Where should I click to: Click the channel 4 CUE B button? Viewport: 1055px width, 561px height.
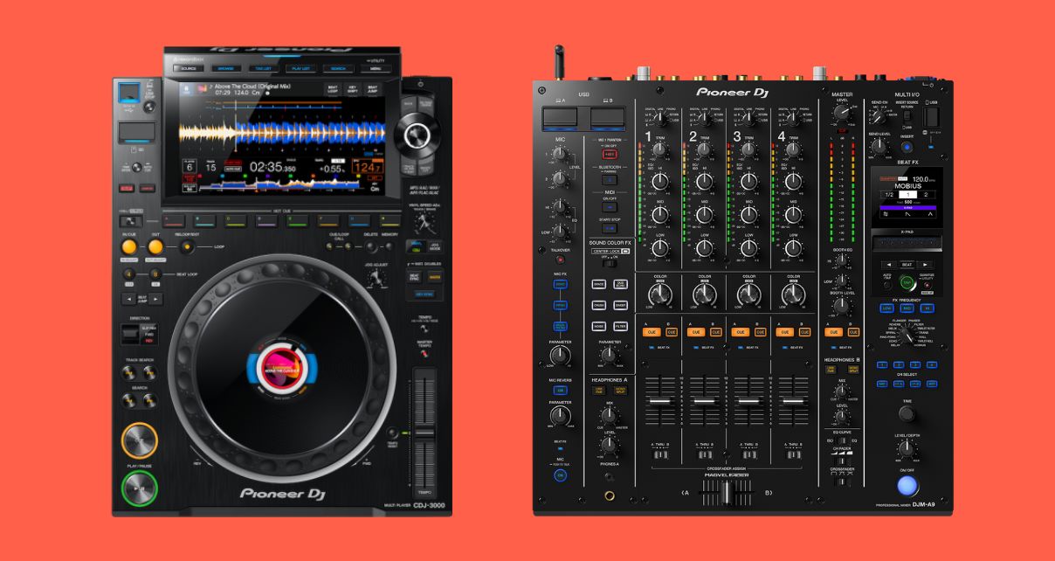(x=803, y=332)
